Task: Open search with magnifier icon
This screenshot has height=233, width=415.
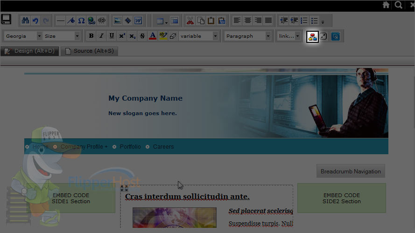Action: click(x=399, y=5)
